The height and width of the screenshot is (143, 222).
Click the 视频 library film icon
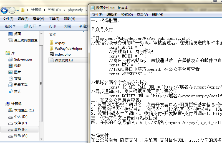coord(11,66)
